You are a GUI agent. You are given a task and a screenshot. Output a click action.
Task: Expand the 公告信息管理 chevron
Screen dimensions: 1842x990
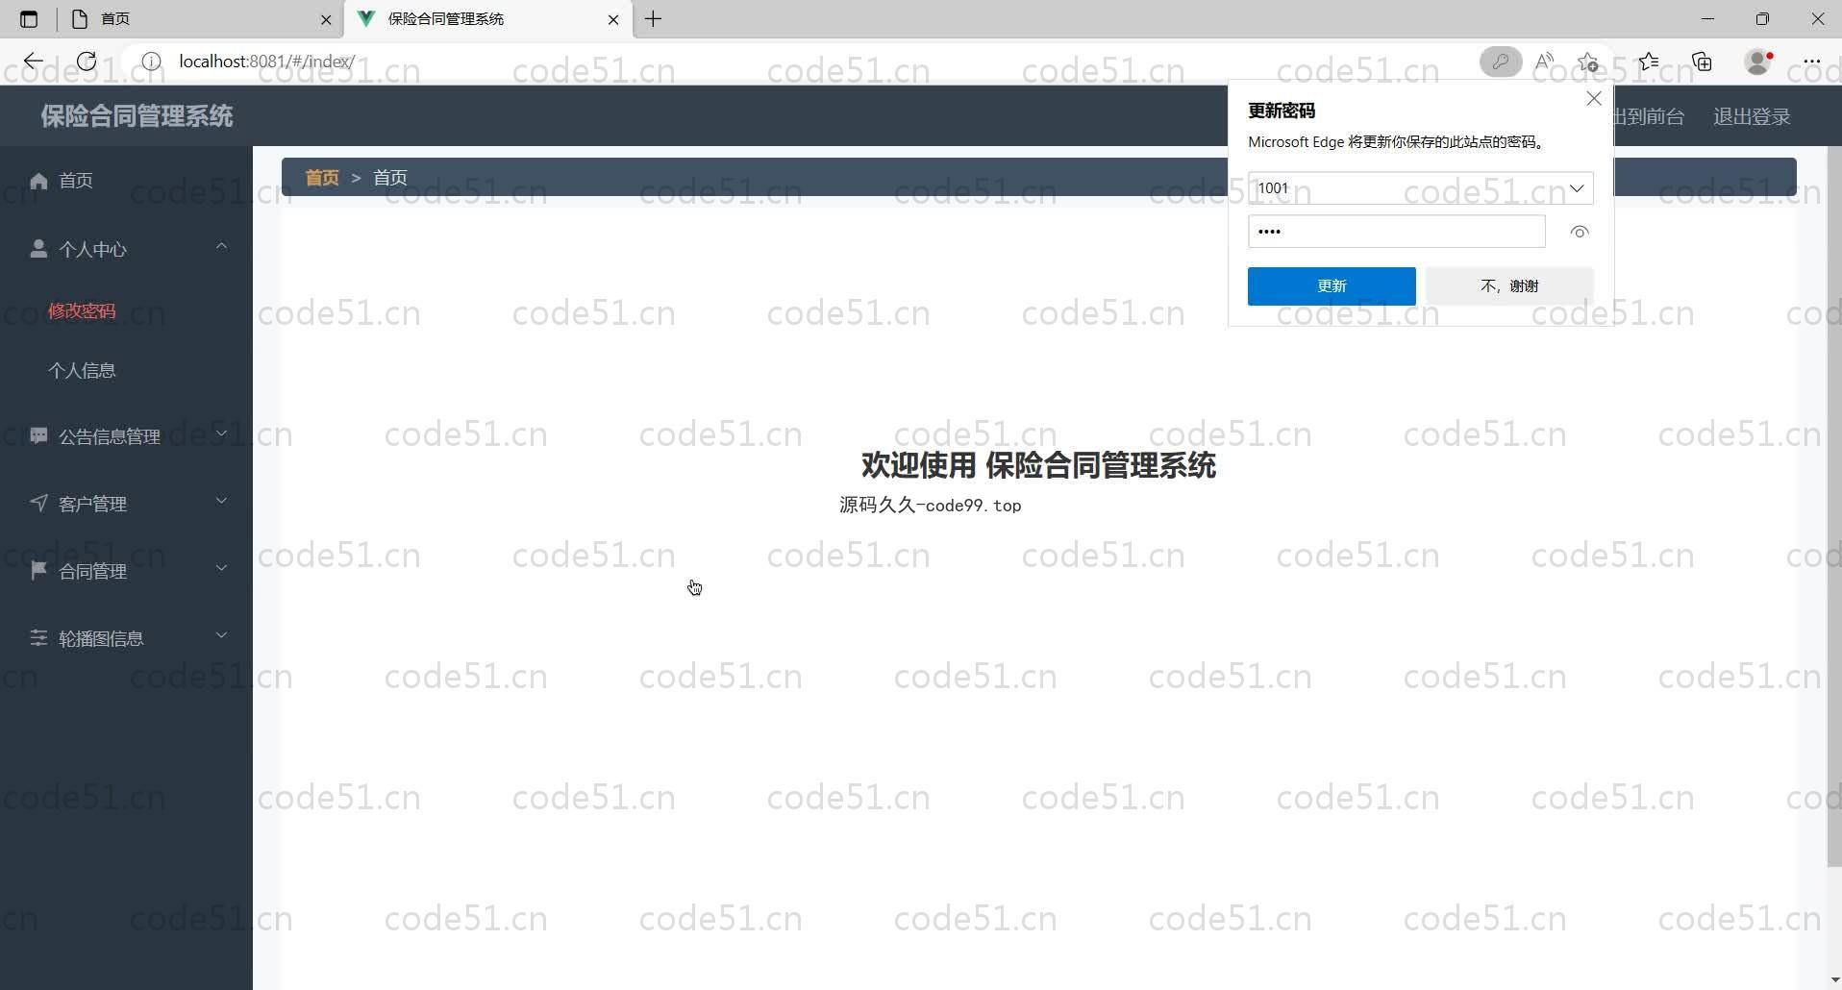[x=221, y=433]
